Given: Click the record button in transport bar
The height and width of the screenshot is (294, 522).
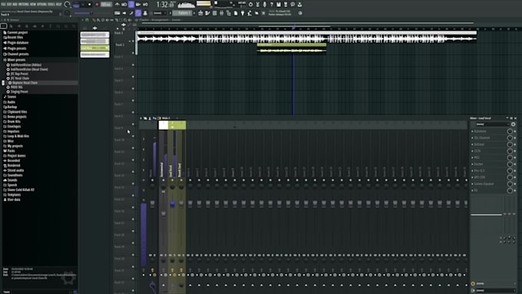Looking at the screenshot, I should tap(97, 5).
